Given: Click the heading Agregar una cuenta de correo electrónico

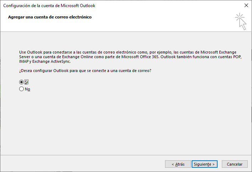Looking at the screenshot, I should (x=50, y=17).
